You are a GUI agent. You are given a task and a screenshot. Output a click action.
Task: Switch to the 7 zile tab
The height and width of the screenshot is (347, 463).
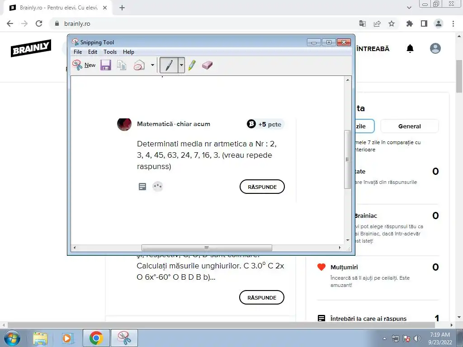click(x=364, y=127)
